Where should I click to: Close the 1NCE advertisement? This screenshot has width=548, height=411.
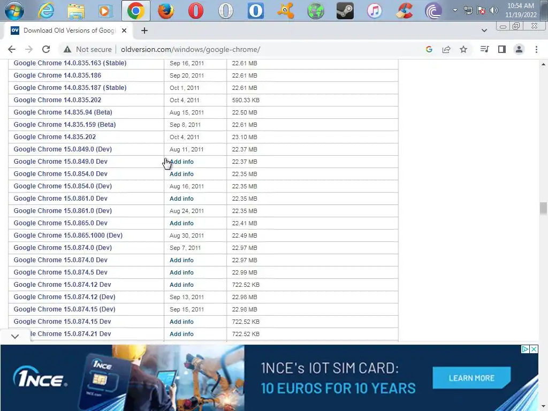(534, 349)
